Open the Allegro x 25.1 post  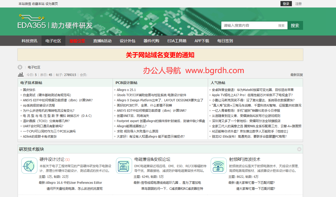126,90
